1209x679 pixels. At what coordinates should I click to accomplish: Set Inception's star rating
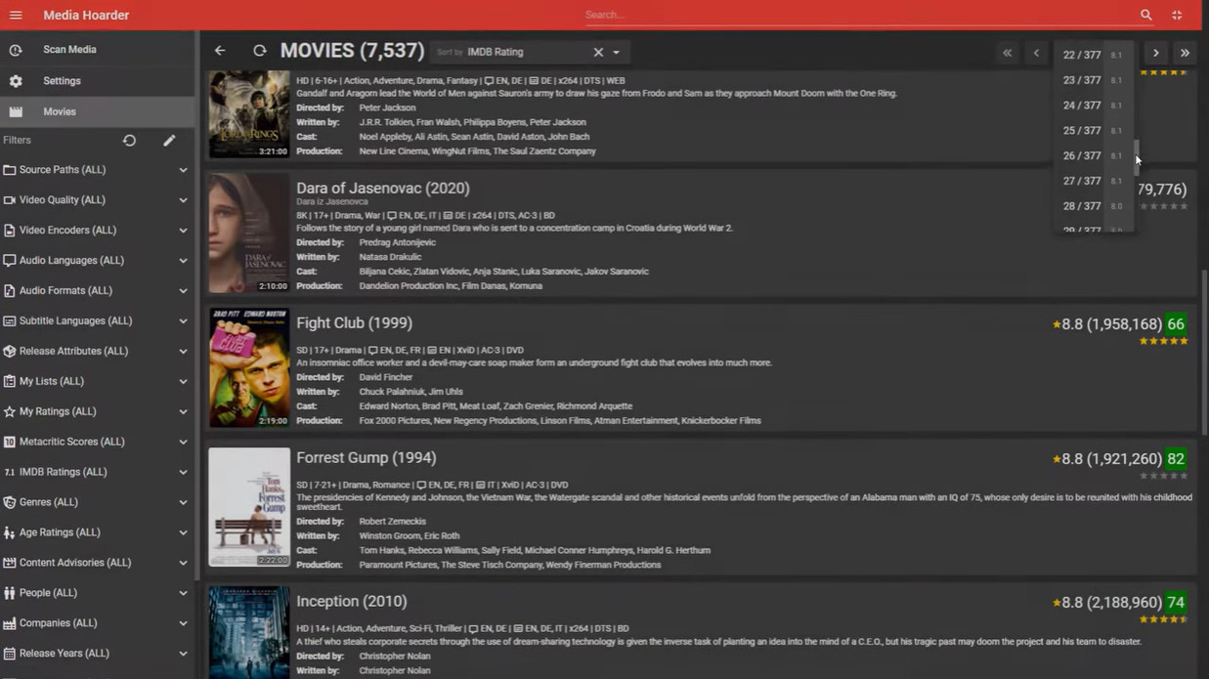click(1163, 619)
